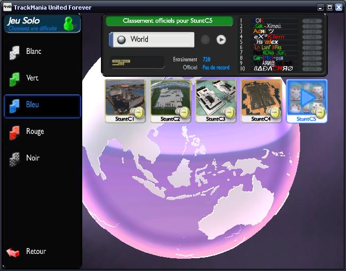Play the StuntC5 track
This screenshot has width=346, height=271.
306,99
